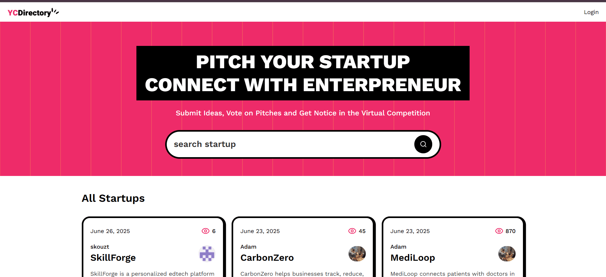This screenshot has width=606, height=277.
Task: Open skouzt's pixel avatar on SkillForge card
Action: click(x=207, y=254)
